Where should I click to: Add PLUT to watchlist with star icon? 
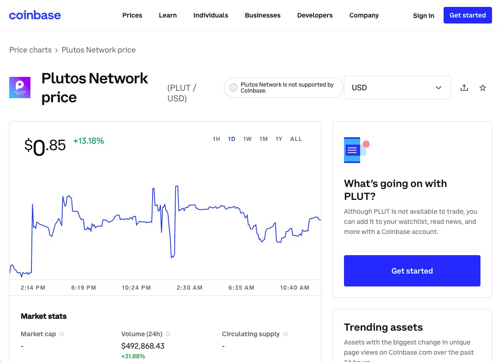coord(483,88)
